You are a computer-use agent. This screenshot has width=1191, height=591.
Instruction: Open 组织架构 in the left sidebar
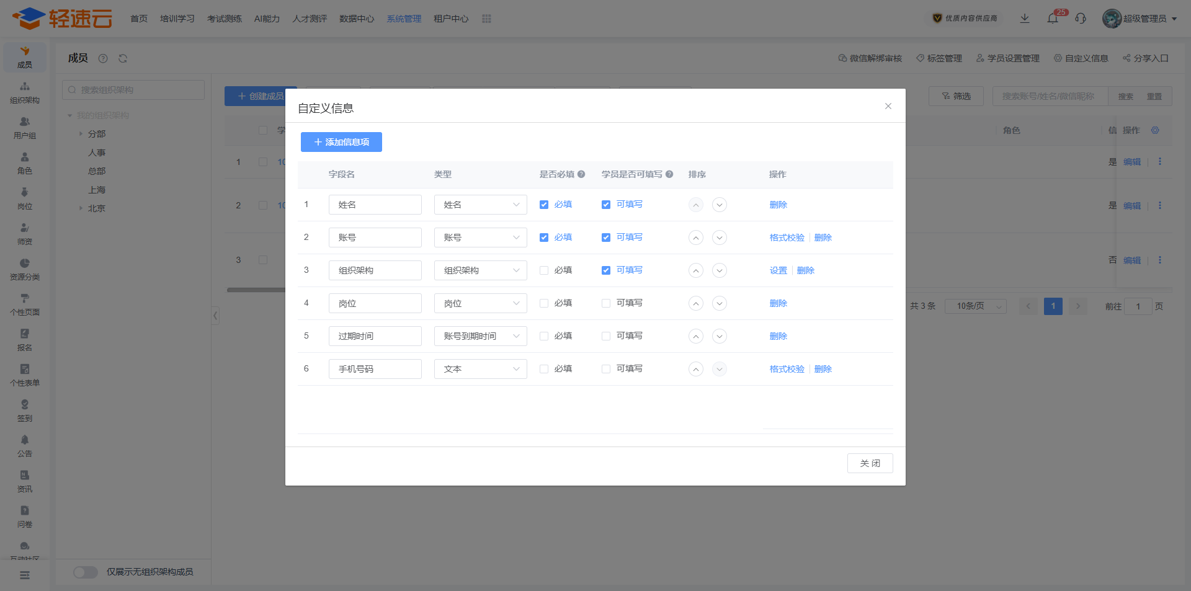[25, 92]
